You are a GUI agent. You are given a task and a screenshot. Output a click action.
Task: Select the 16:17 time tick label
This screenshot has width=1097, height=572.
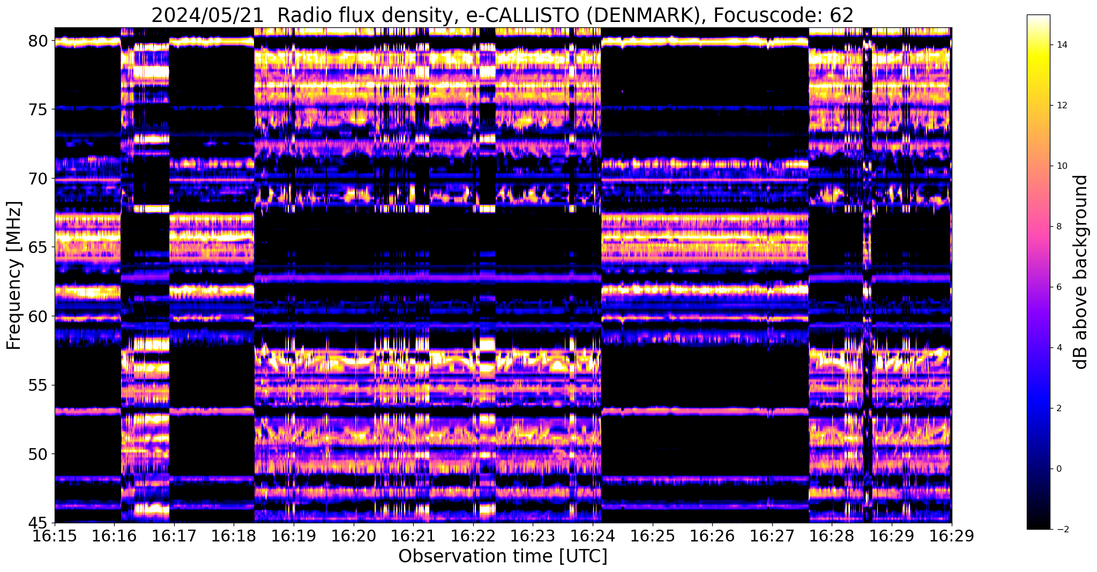pos(174,537)
